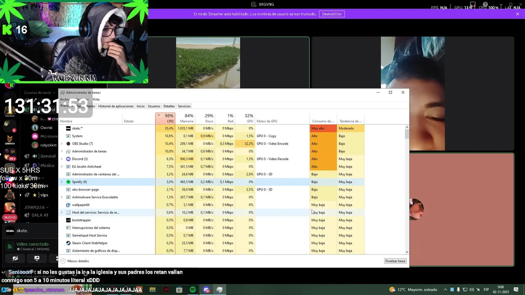Collapse with Menos detalles arrow

(x=63, y=261)
